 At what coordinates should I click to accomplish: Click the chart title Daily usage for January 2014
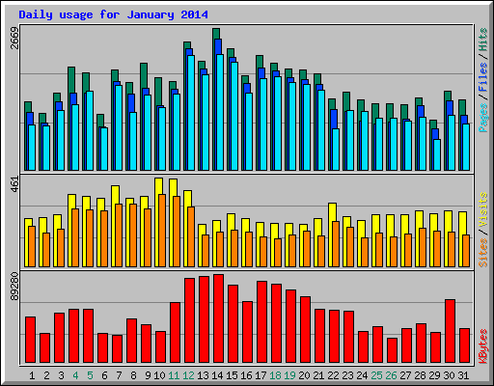pos(113,14)
